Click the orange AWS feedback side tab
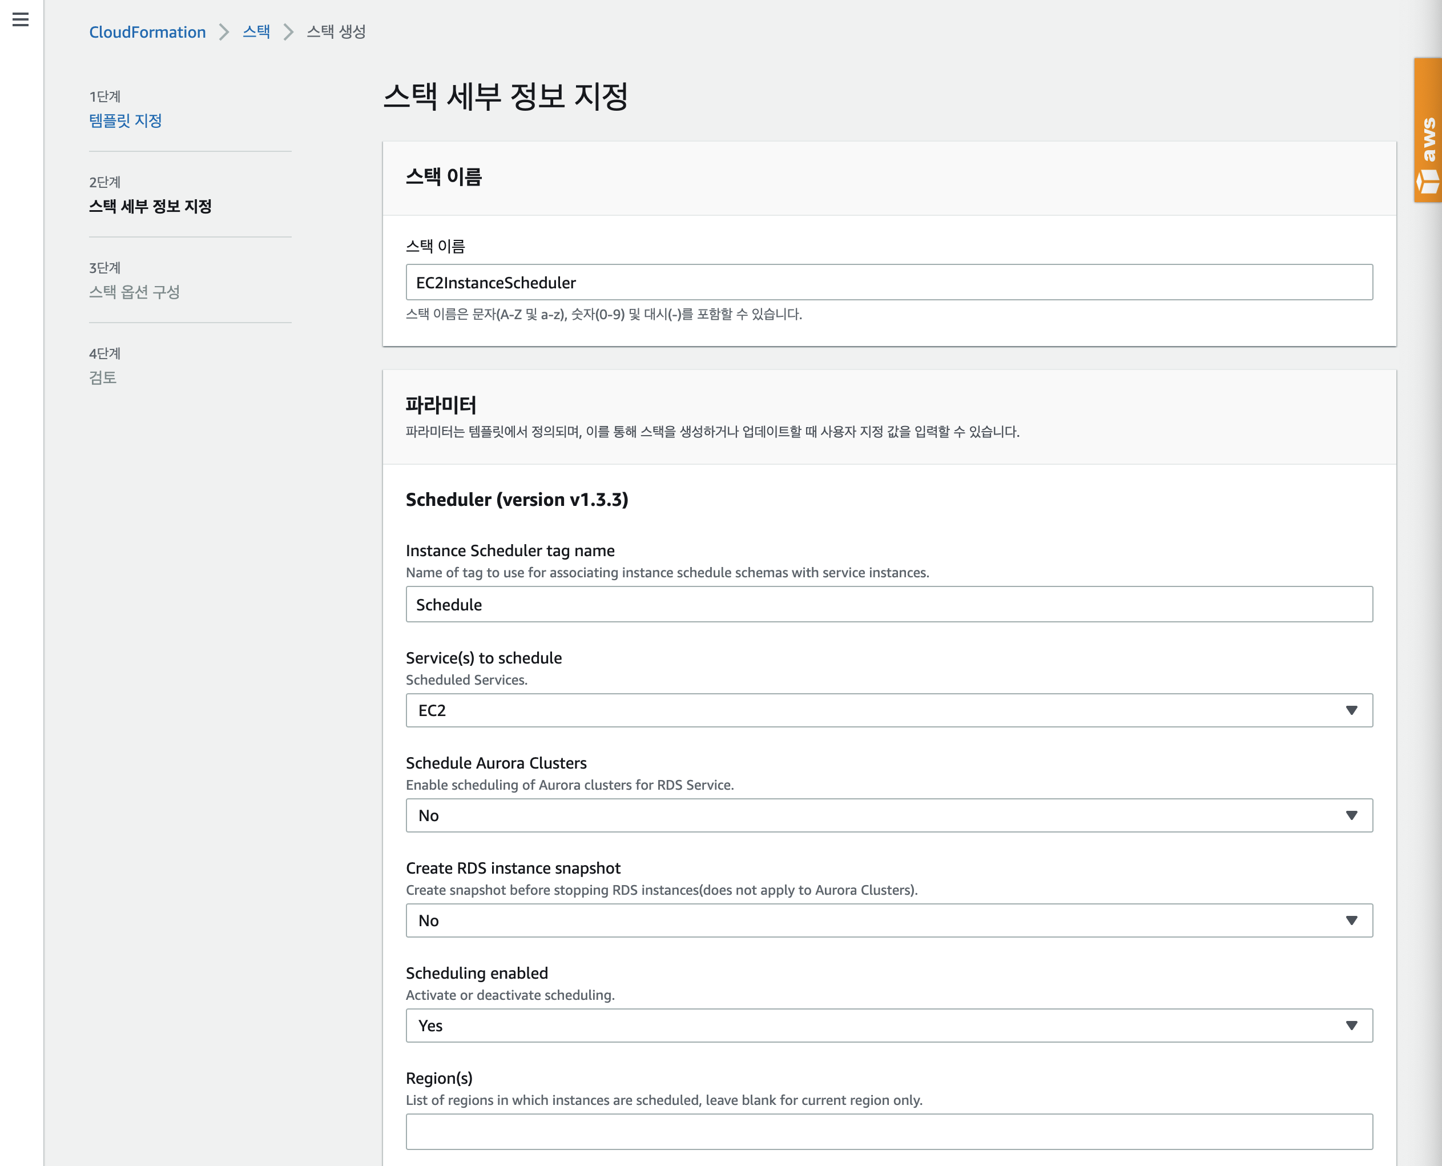The width and height of the screenshot is (1442, 1166). coord(1428,130)
